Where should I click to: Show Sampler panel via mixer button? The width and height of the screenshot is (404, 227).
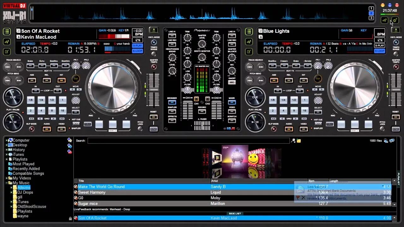pyautogui.click(x=172, y=111)
